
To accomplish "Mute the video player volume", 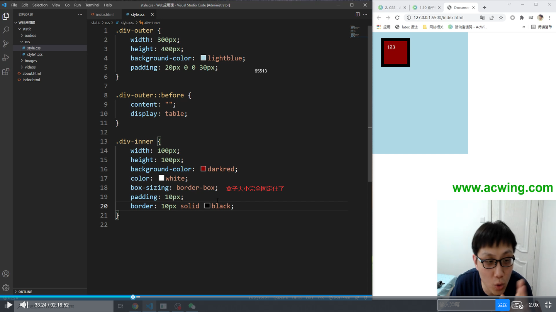I will click(23, 305).
